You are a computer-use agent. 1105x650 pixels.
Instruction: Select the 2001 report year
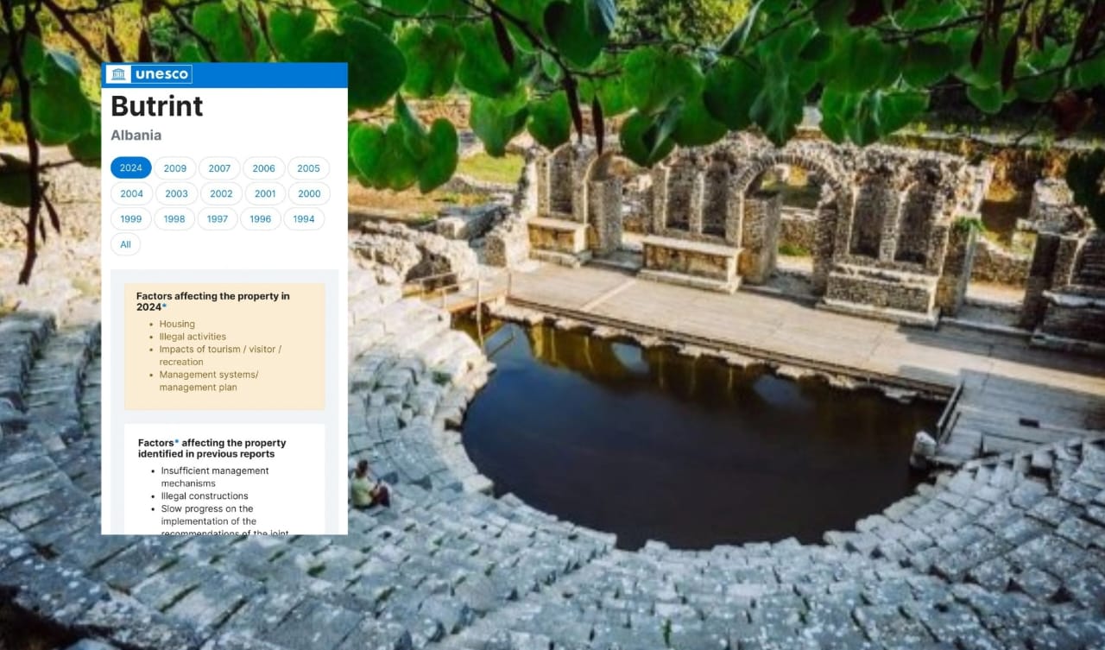point(265,193)
